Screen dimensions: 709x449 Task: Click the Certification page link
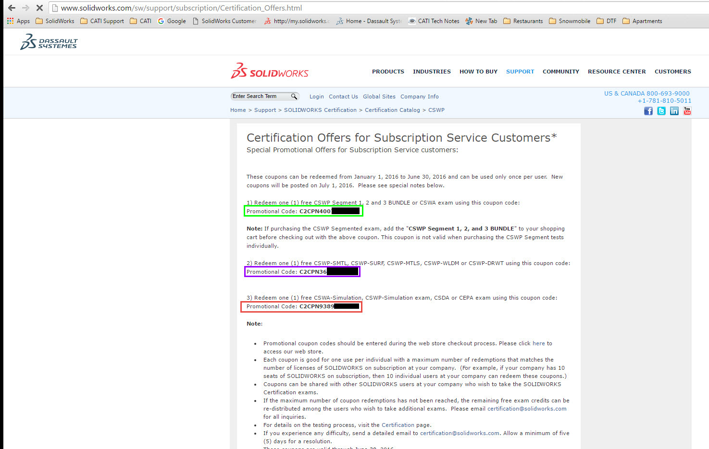point(398,425)
